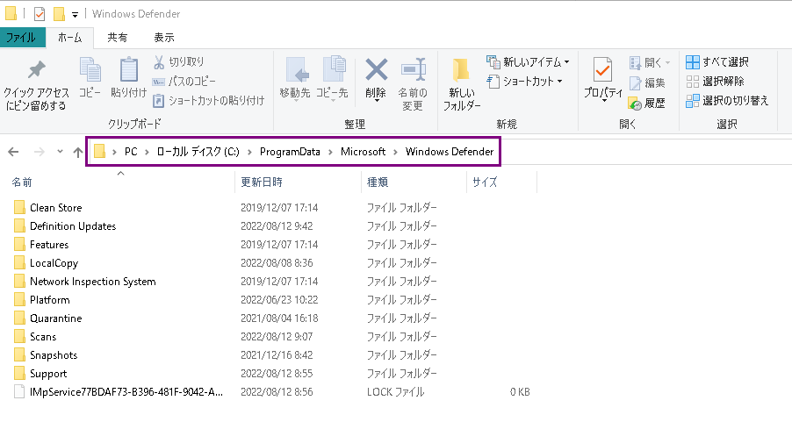Select the Quarantine folder

(x=55, y=318)
